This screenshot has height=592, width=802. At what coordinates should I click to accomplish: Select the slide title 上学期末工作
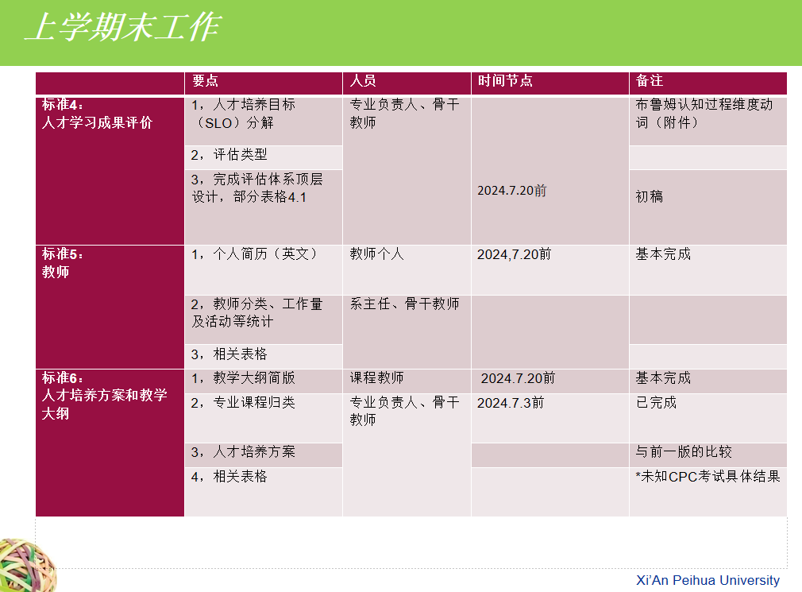[x=121, y=29]
